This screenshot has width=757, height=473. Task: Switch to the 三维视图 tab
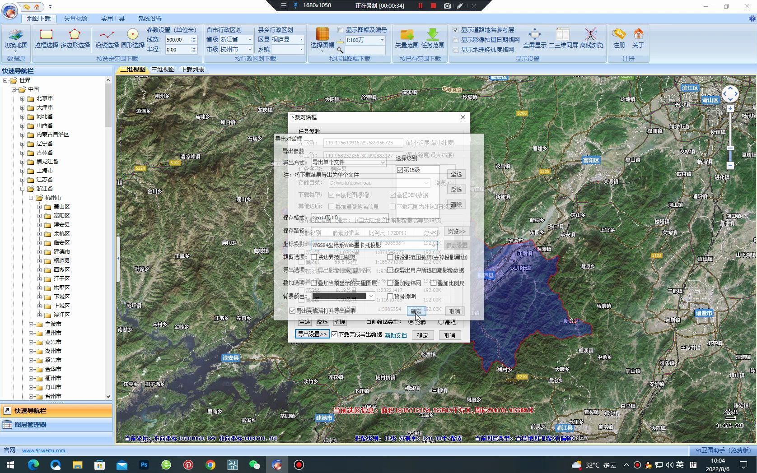163,70
